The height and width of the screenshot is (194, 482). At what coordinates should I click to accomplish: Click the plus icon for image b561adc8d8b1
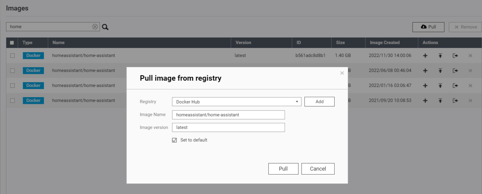tap(425, 55)
